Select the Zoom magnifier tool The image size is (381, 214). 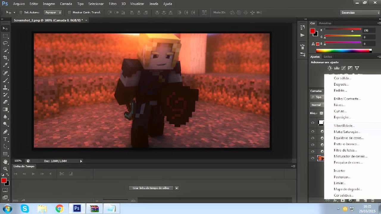(x=5, y=169)
